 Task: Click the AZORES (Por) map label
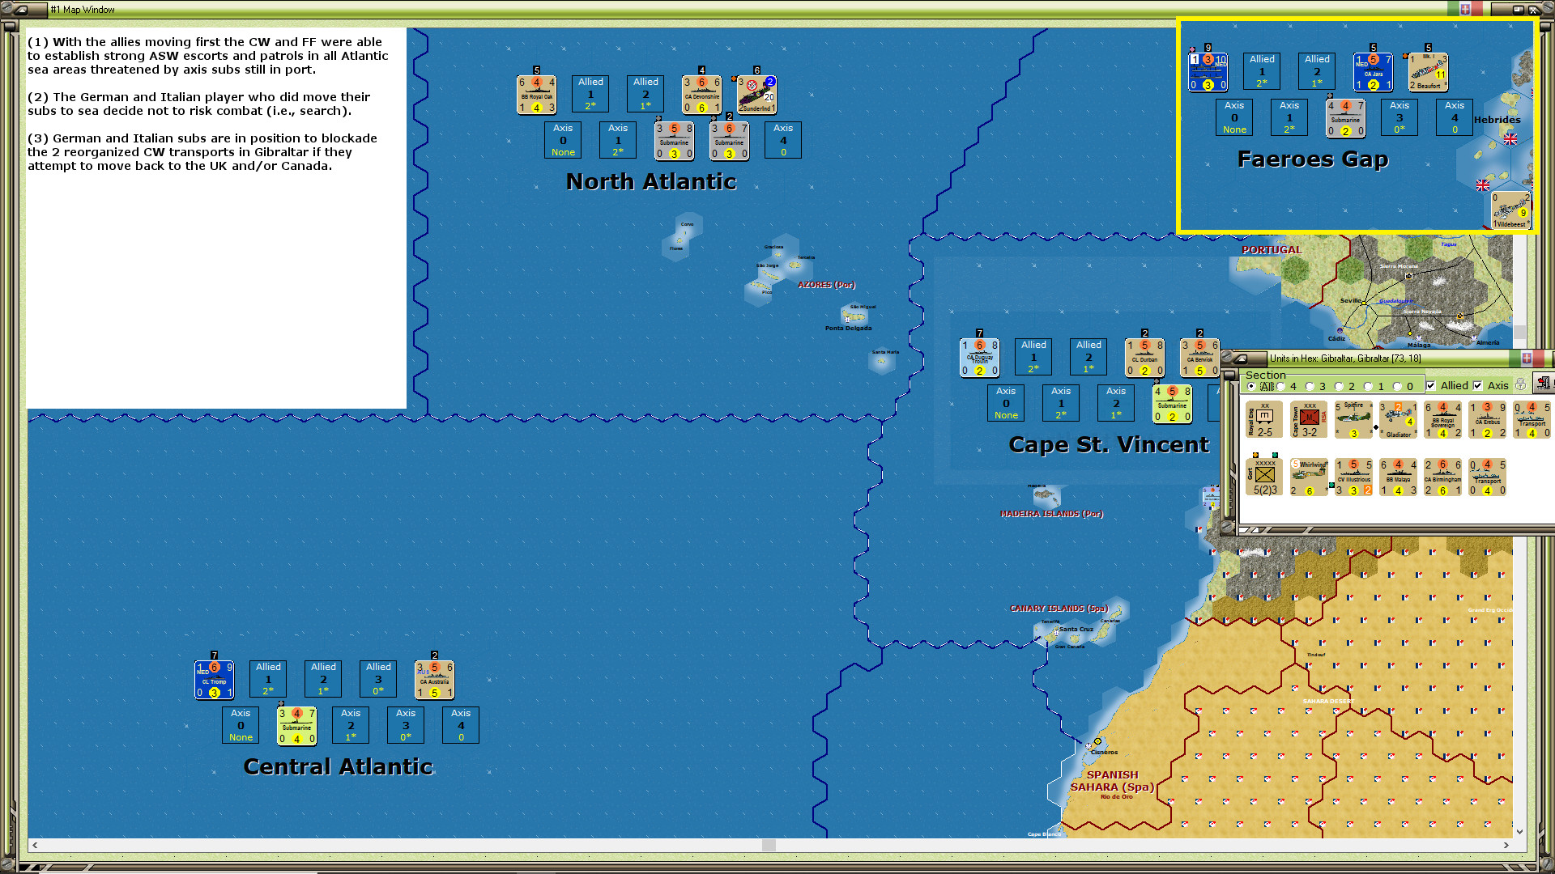click(x=826, y=285)
